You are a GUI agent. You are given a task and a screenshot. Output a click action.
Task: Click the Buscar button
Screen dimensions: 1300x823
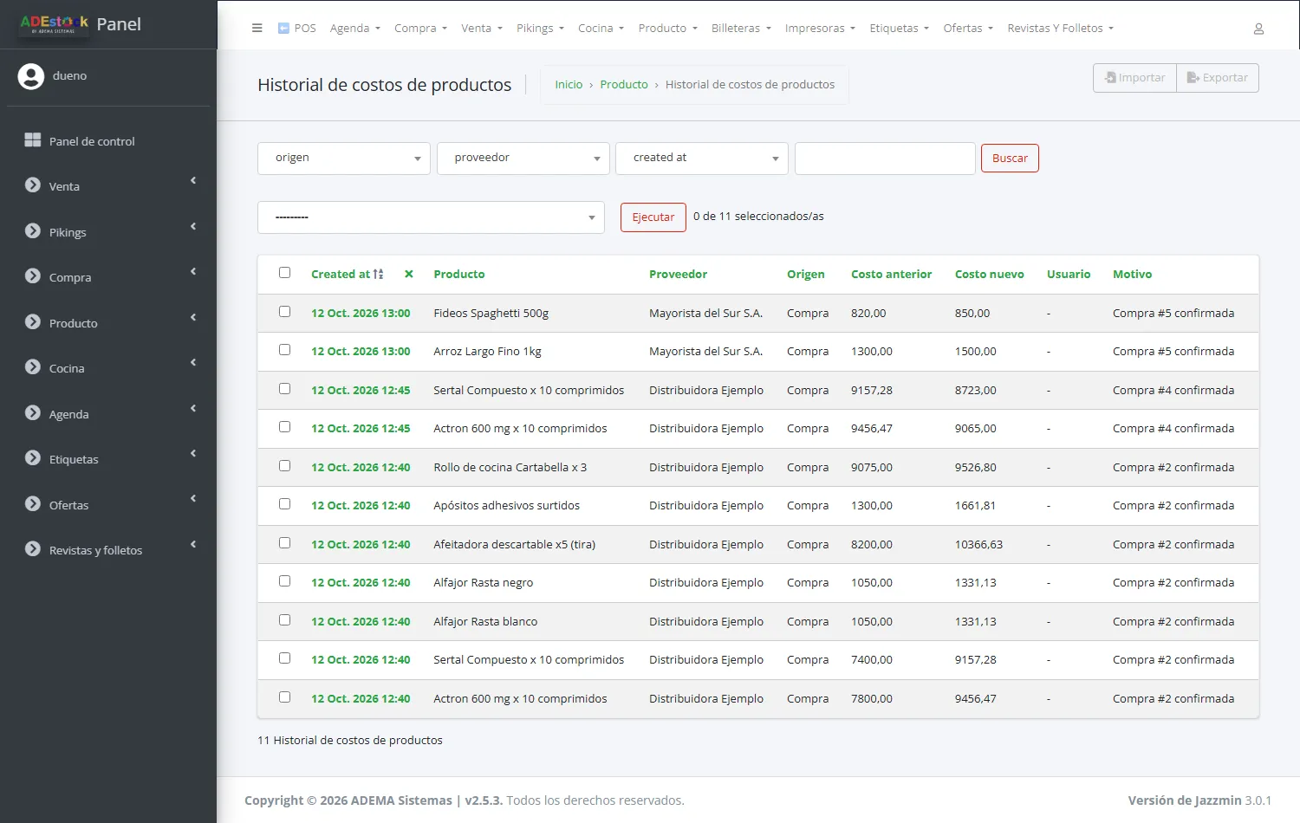(x=1010, y=159)
